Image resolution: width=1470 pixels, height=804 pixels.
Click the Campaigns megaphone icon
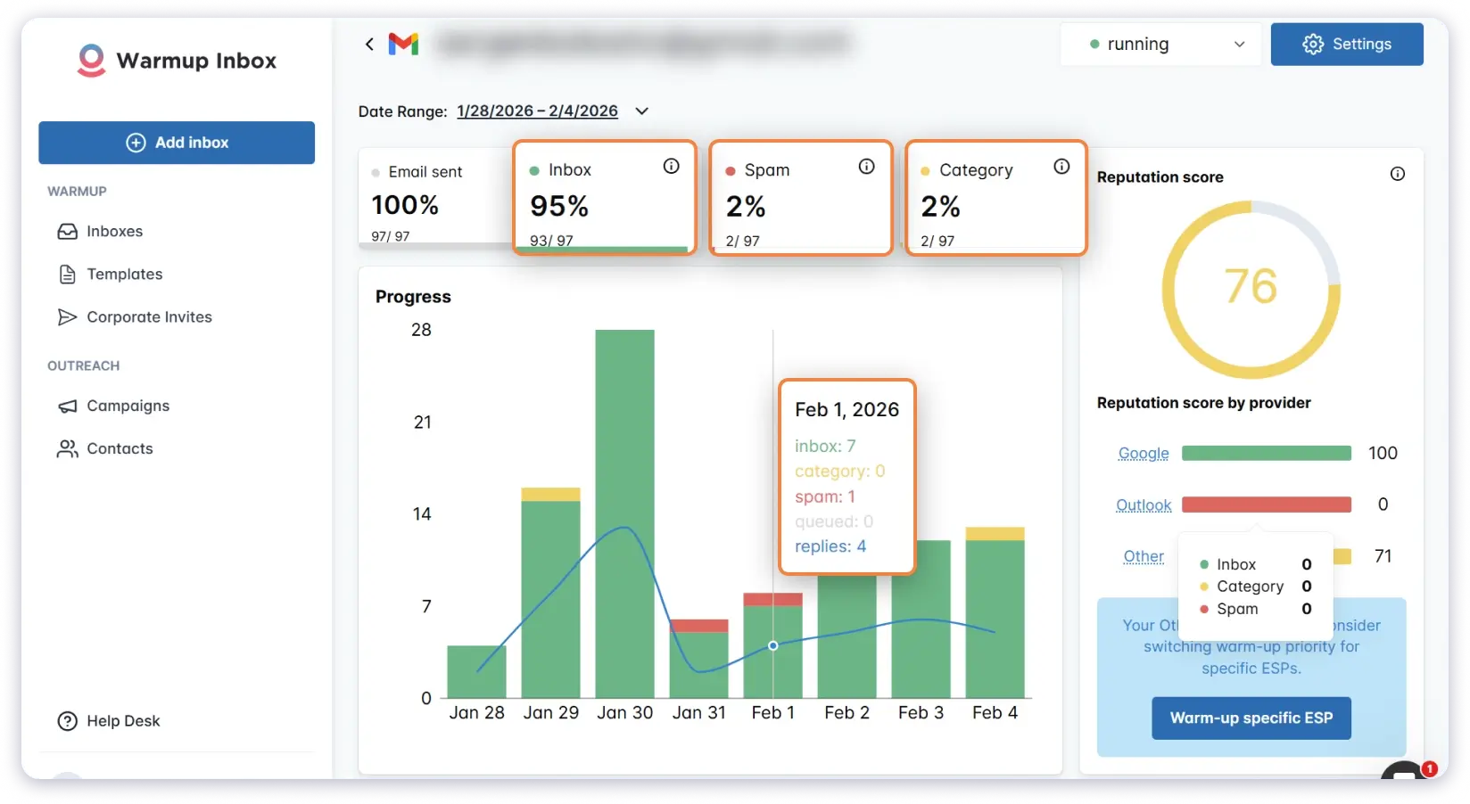pyautogui.click(x=67, y=406)
